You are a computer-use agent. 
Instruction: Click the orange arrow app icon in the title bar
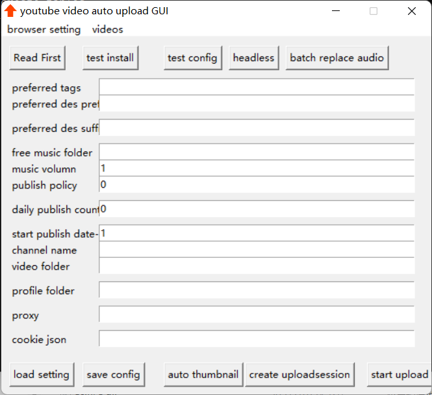(x=10, y=11)
